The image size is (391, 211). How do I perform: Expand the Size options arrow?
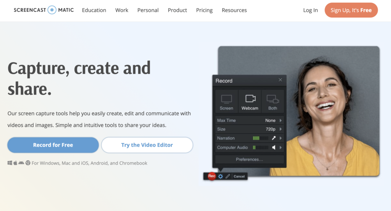point(281,129)
